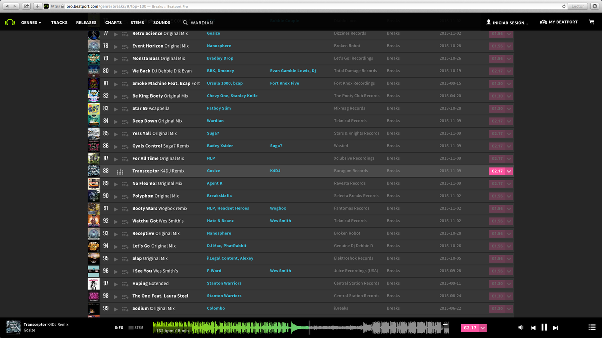Add Event Horizon to queue
This screenshot has height=338, width=602.
(x=125, y=46)
